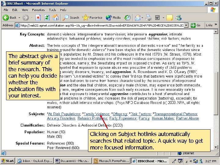
Task: Click into the Address URL field
Action: tap(101, 25)
